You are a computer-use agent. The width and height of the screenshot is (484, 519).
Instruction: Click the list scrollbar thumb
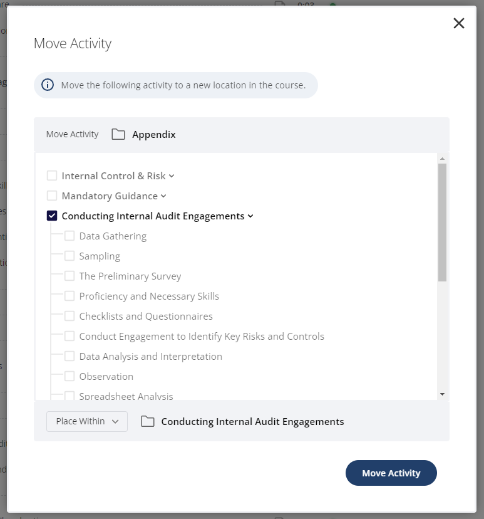(x=442, y=223)
